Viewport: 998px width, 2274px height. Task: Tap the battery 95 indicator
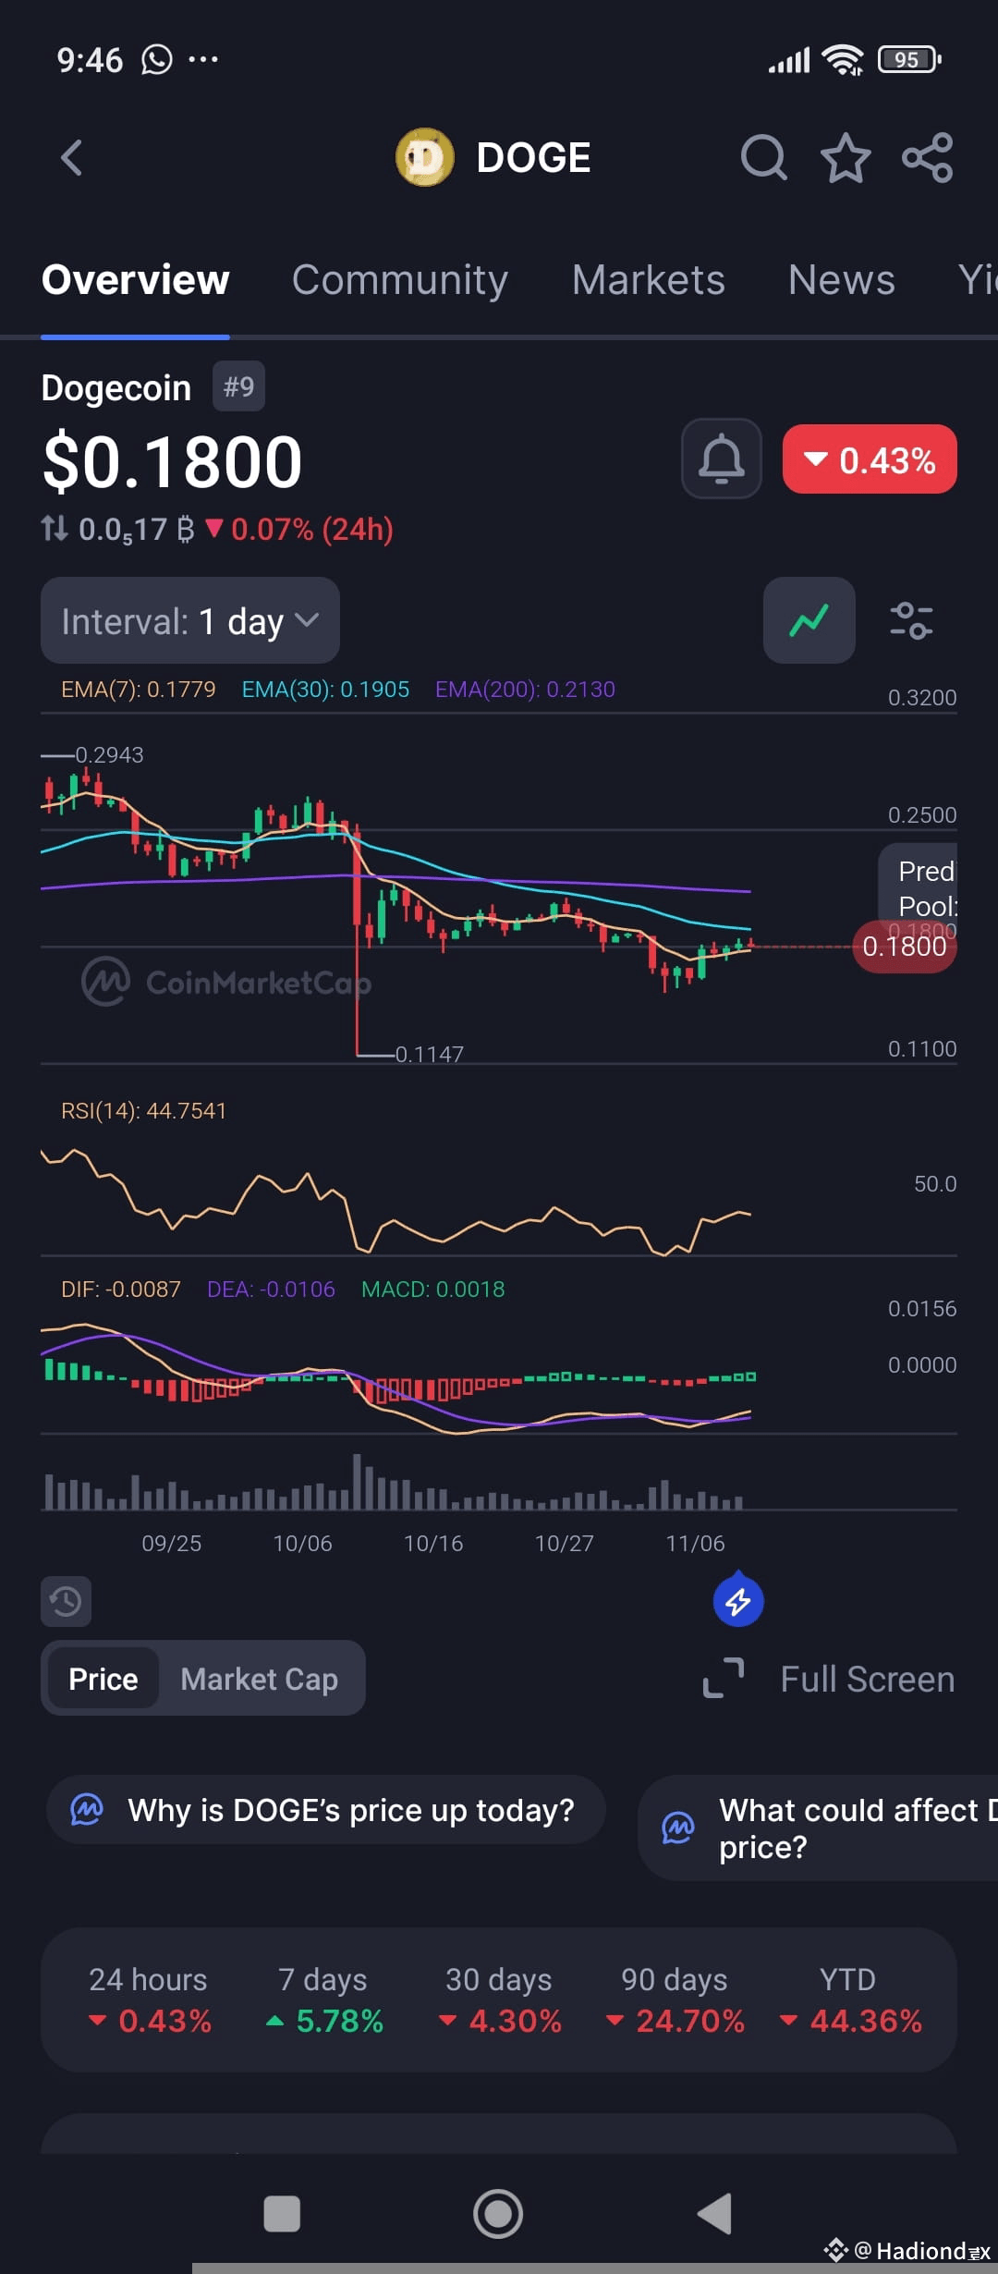pyautogui.click(x=909, y=60)
